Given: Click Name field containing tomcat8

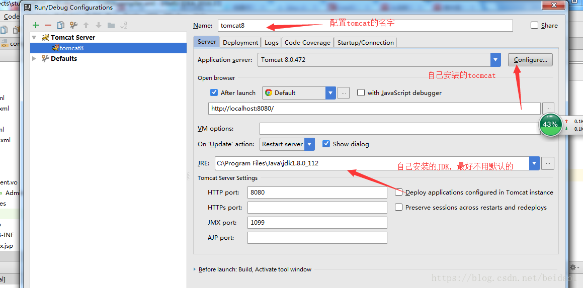Looking at the screenshot, I should (365, 25).
